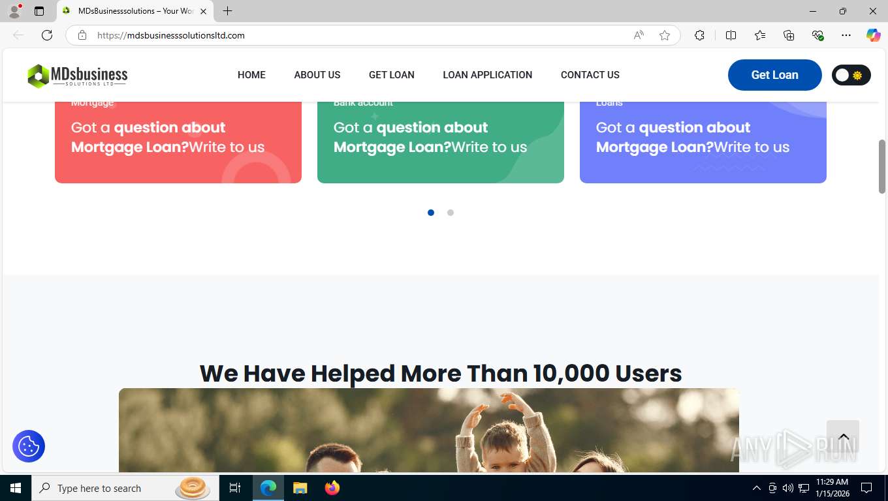888x501 pixels.
Task: Open the tab actions menu icon
Action: 39,11
